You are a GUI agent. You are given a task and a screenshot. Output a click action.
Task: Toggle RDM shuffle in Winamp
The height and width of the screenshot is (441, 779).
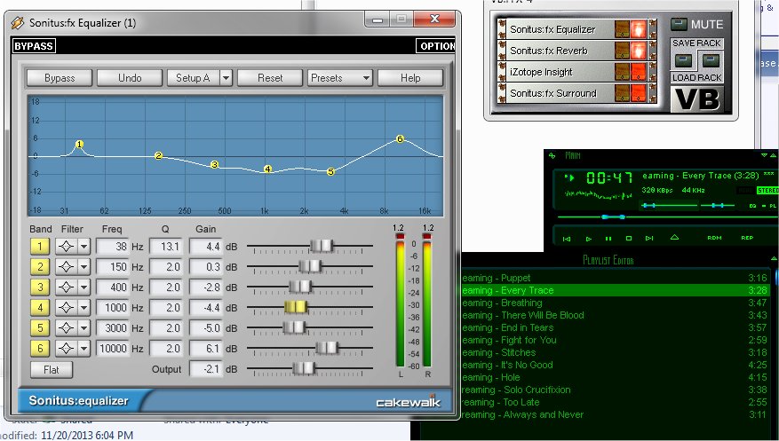pos(714,238)
